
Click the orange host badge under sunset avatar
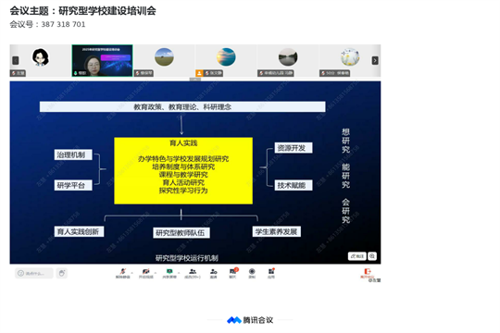(x=199, y=73)
